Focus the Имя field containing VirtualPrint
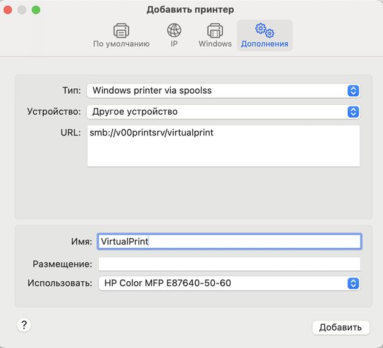This screenshot has height=348, width=383. tap(229, 241)
